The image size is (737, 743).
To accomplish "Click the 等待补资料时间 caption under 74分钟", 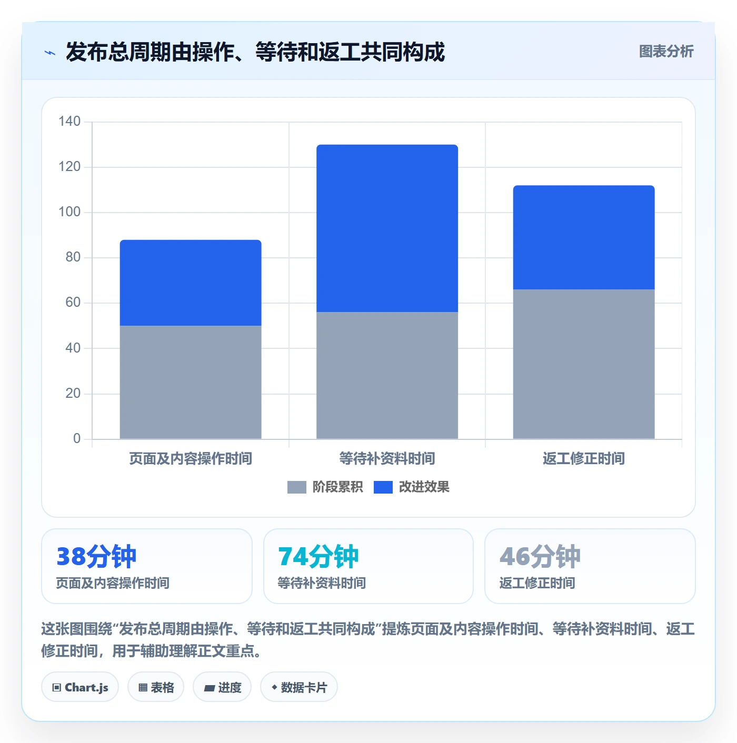I will pyautogui.click(x=322, y=583).
